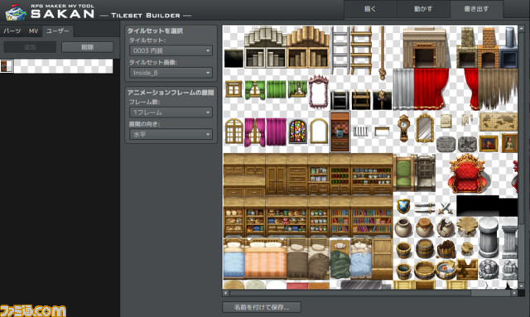Select the red curtain tile

click(429, 89)
